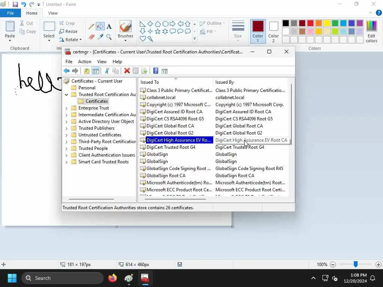Click the taskbar Search box
This screenshot has height=287, width=383.
pyautogui.click(x=62, y=278)
